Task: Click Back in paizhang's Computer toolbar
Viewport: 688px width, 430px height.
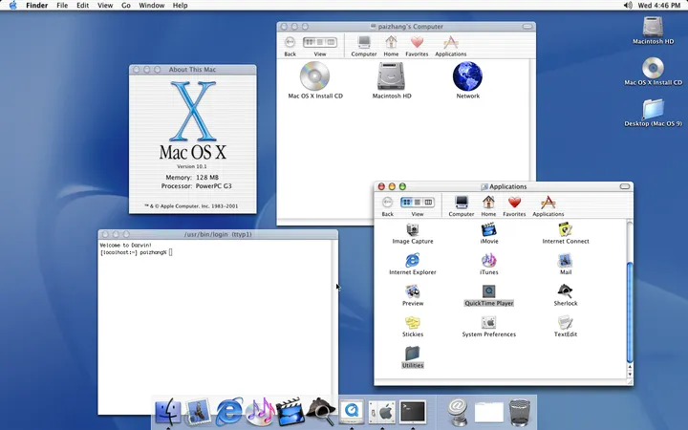Action: [x=290, y=46]
